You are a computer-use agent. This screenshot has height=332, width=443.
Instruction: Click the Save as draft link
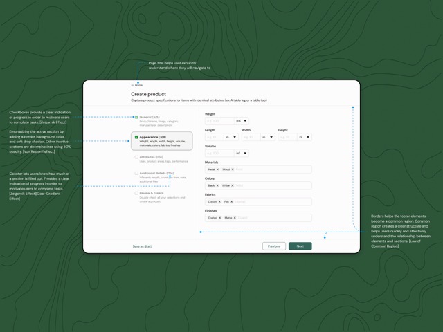[142, 246]
